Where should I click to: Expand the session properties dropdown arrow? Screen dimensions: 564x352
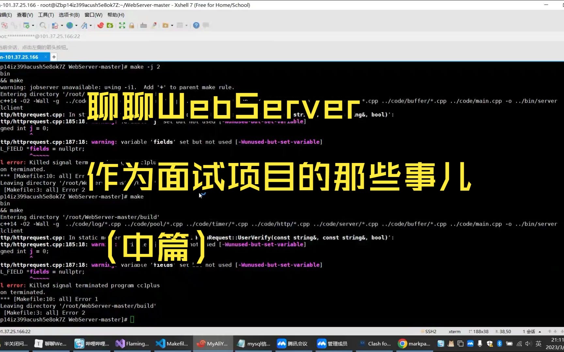(33, 25)
